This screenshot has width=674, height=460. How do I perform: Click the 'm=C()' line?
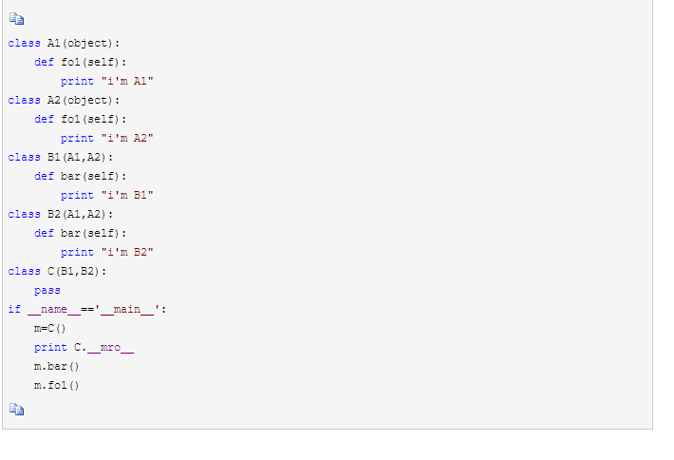click(x=50, y=328)
